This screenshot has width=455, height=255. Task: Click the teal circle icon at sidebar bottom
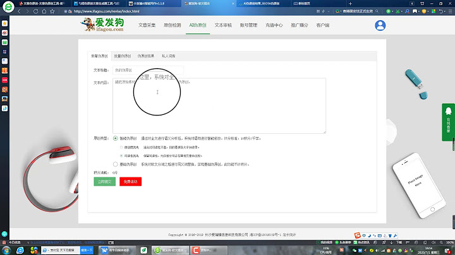click(x=4, y=234)
